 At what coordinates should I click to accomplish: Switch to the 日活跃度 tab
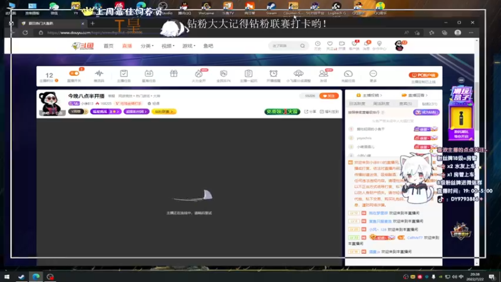(357, 104)
